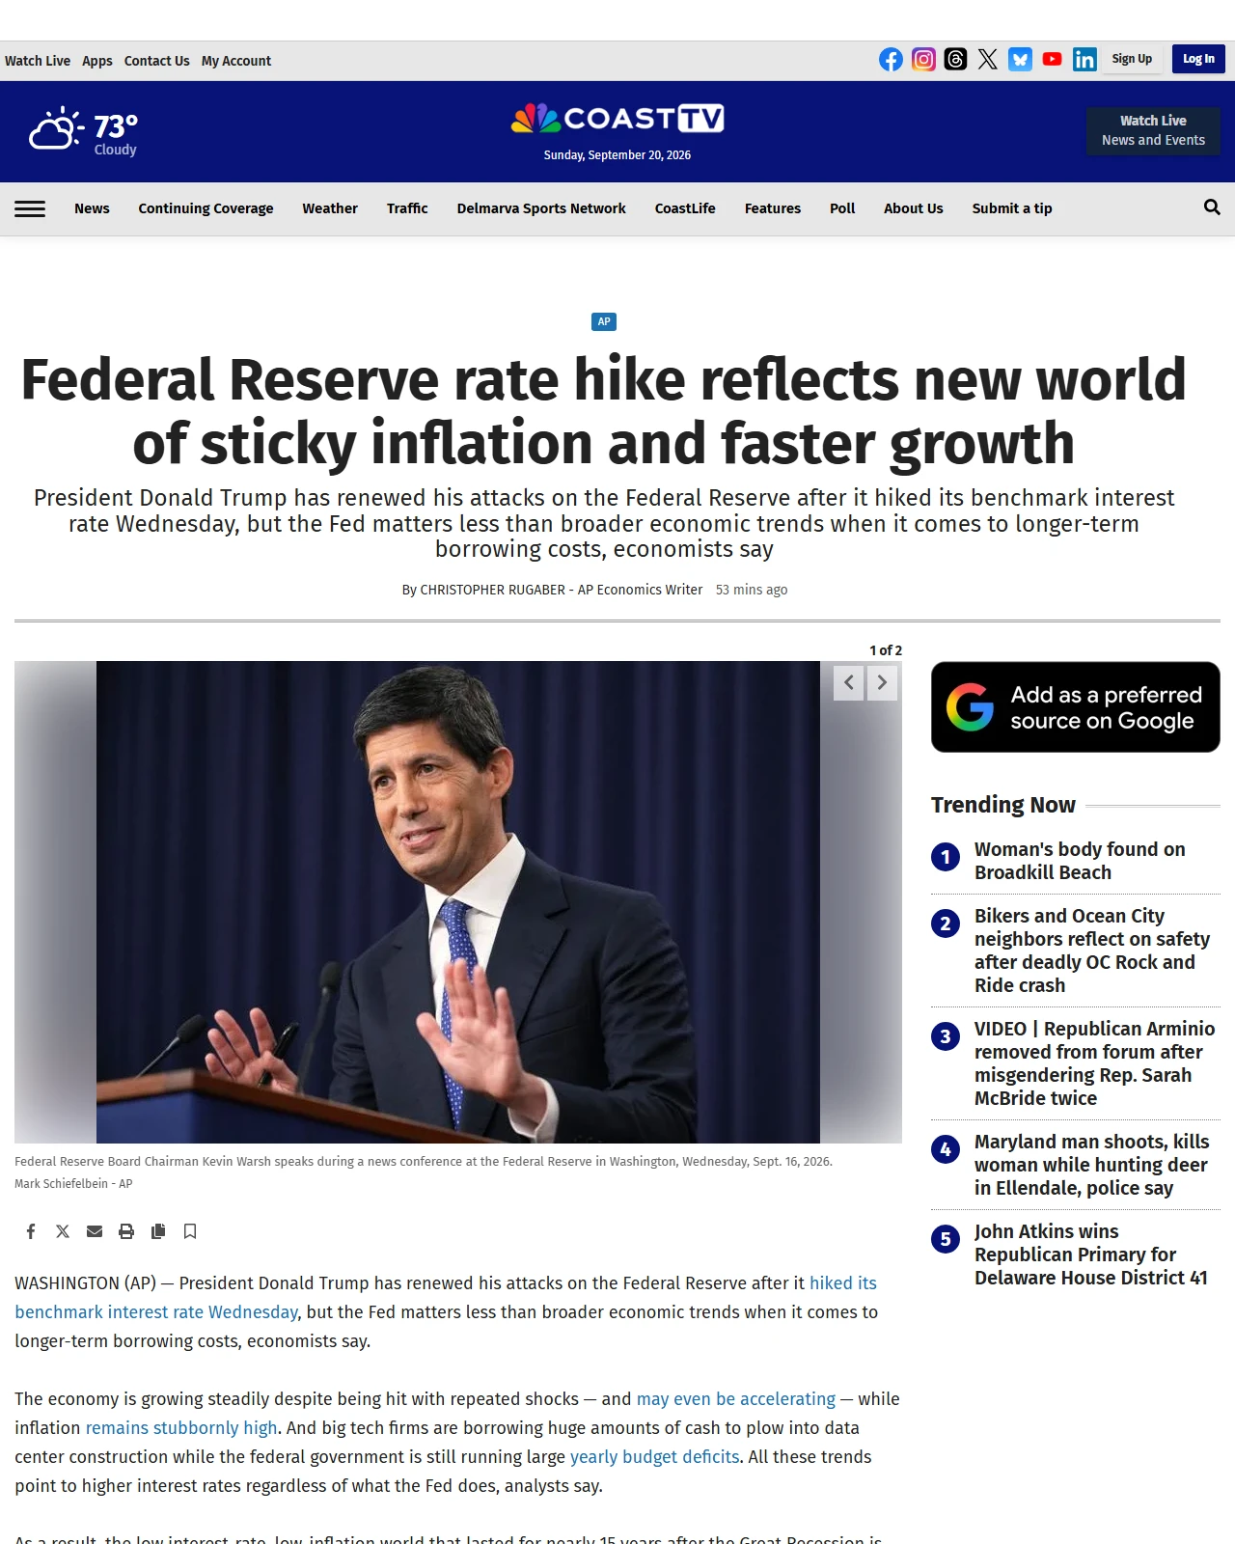Open the Traffic menu item
1235x1544 pixels.
(407, 208)
